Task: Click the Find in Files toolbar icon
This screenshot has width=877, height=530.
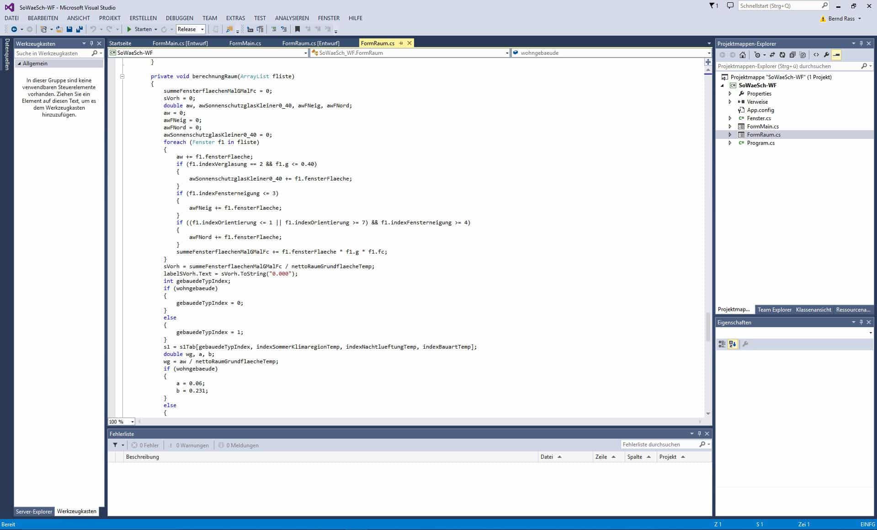Action: pyautogui.click(x=229, y=29)
